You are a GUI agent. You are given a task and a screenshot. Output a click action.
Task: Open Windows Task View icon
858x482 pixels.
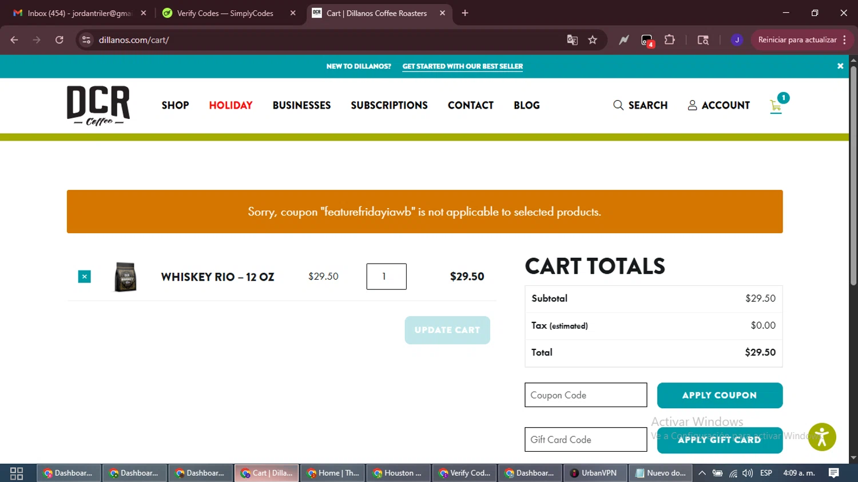coord(17,473)
